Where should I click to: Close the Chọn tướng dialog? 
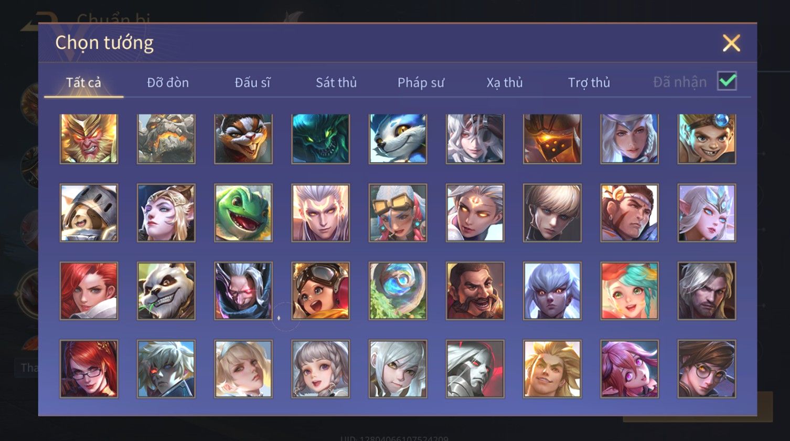pos(731,43)
